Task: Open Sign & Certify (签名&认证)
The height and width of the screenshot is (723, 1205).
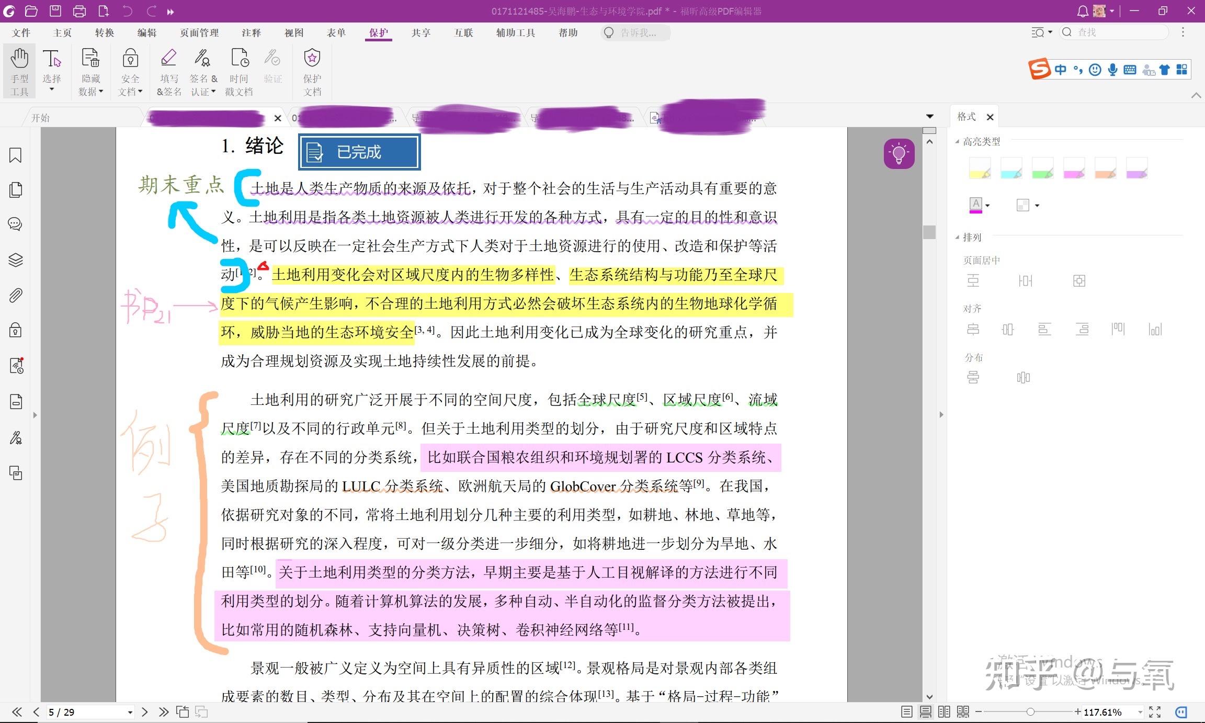Action: point(203,72)
